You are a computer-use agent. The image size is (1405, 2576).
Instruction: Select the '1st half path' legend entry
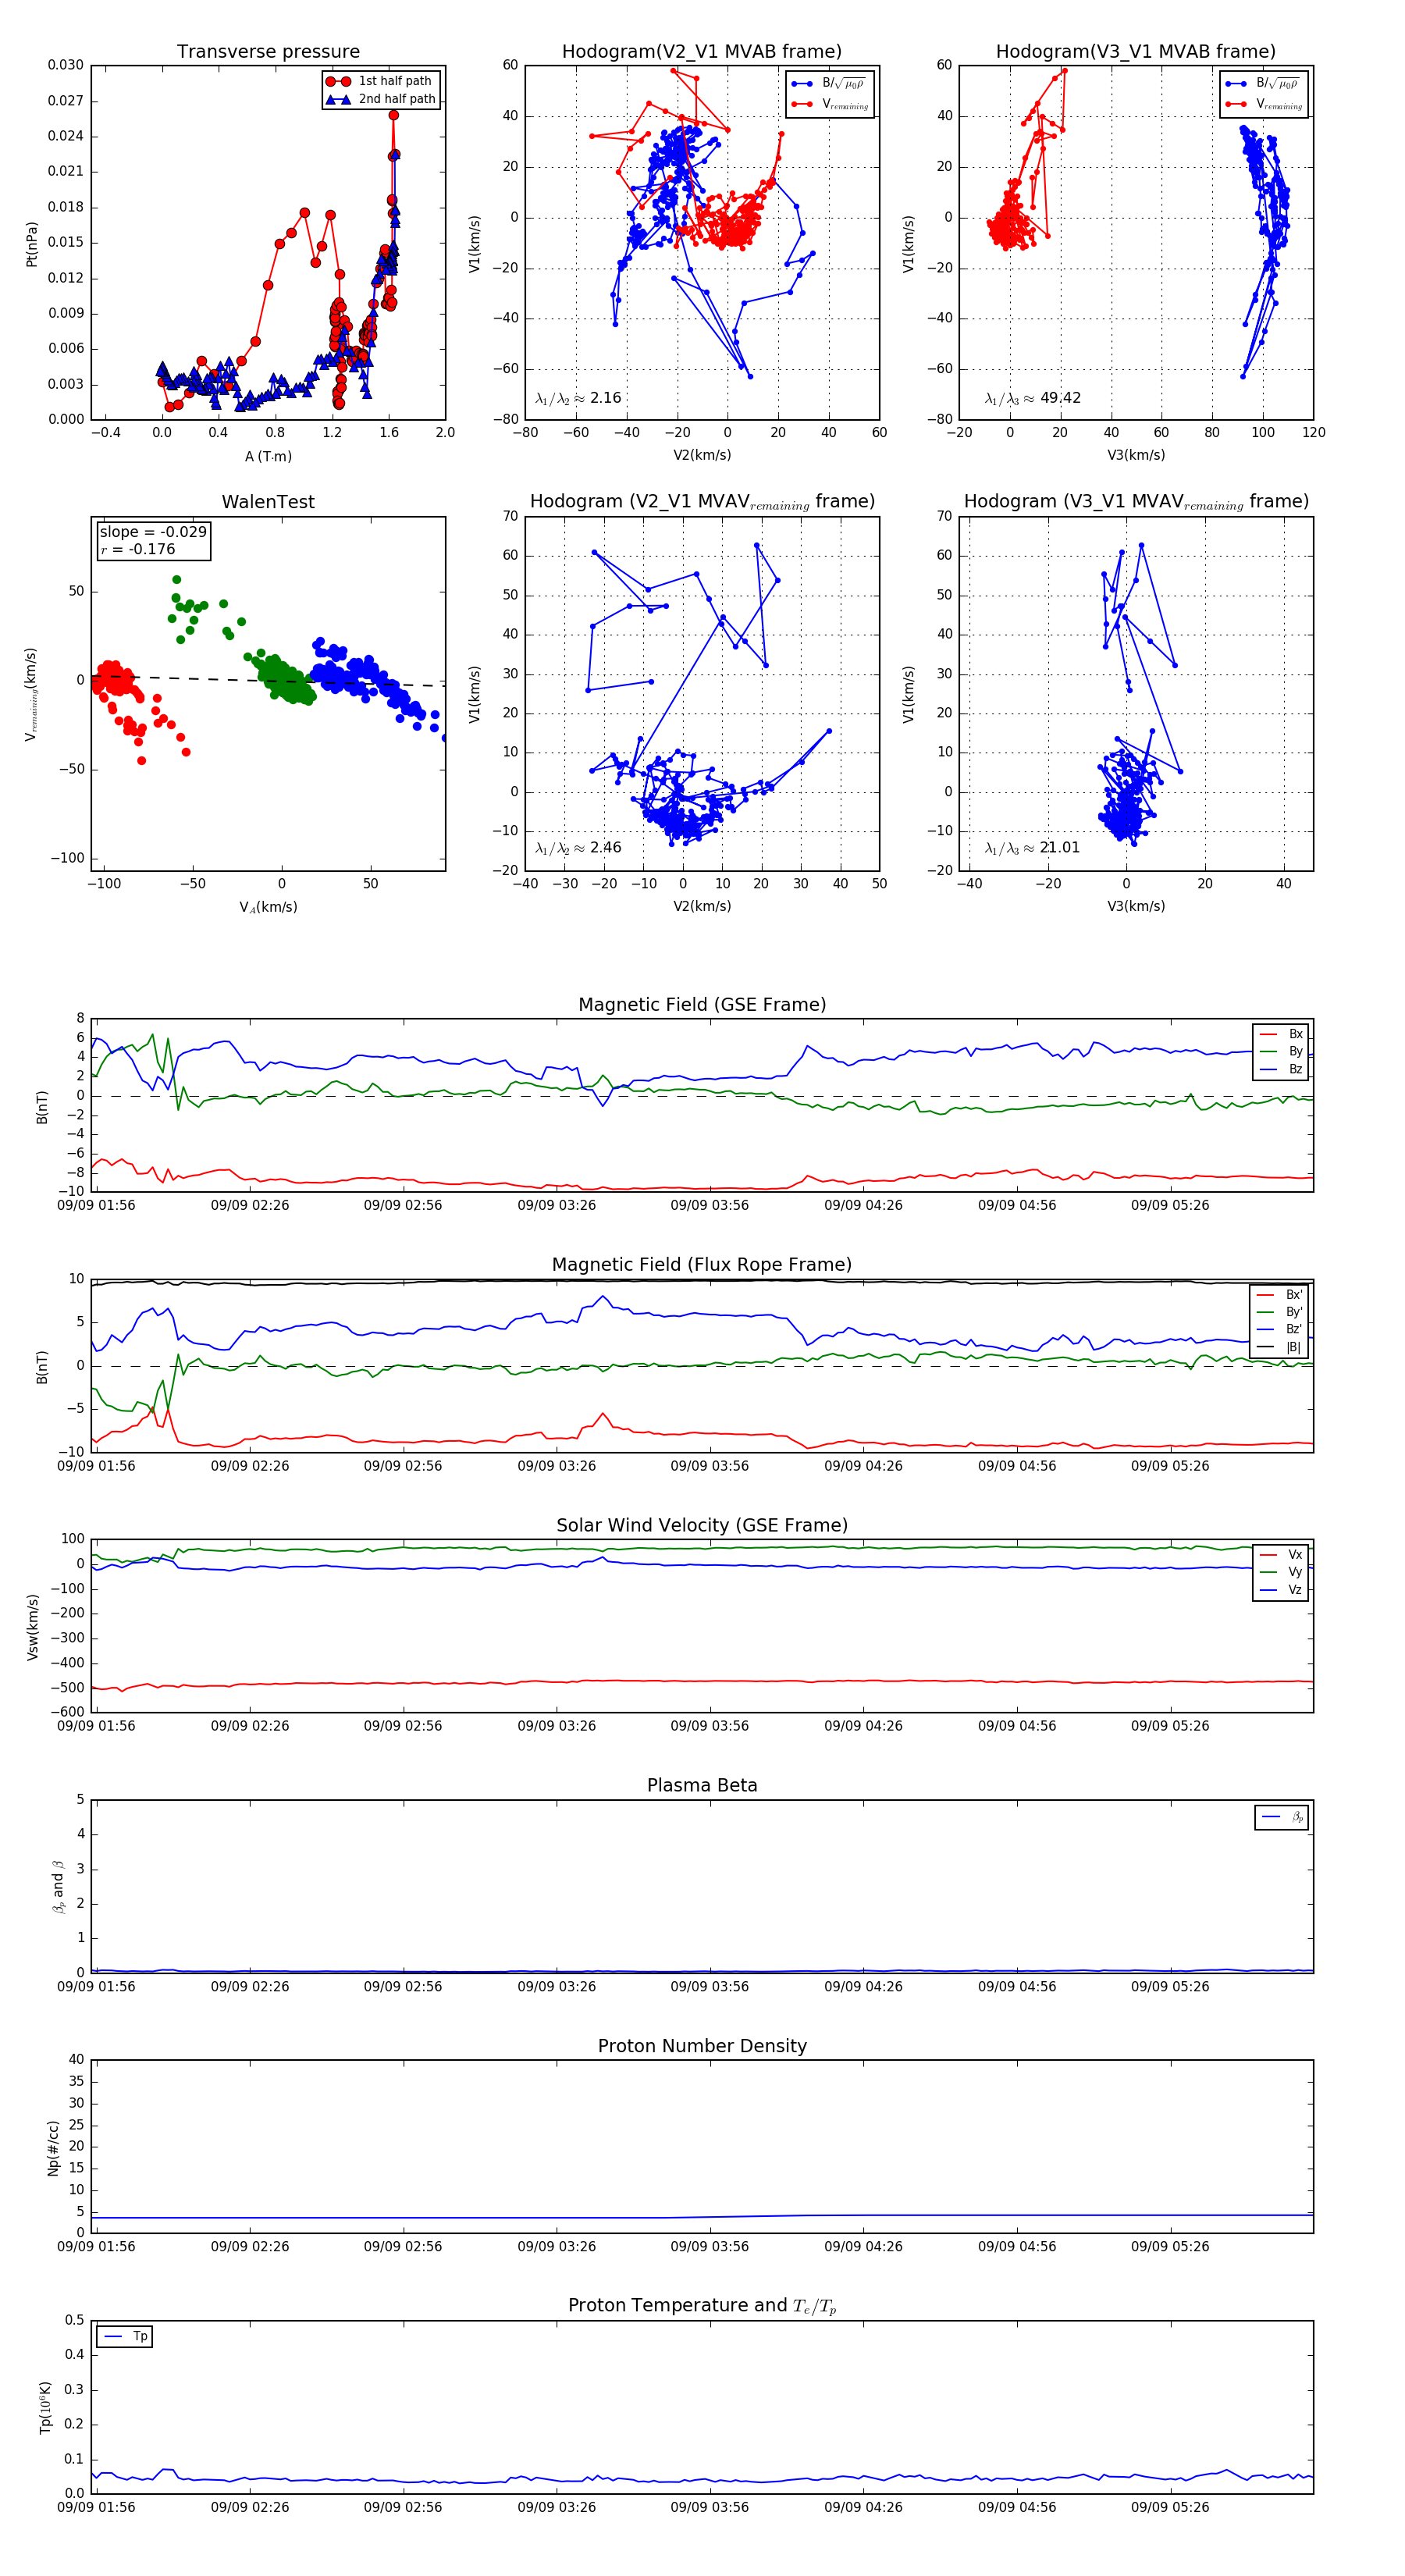coord(380,81)
